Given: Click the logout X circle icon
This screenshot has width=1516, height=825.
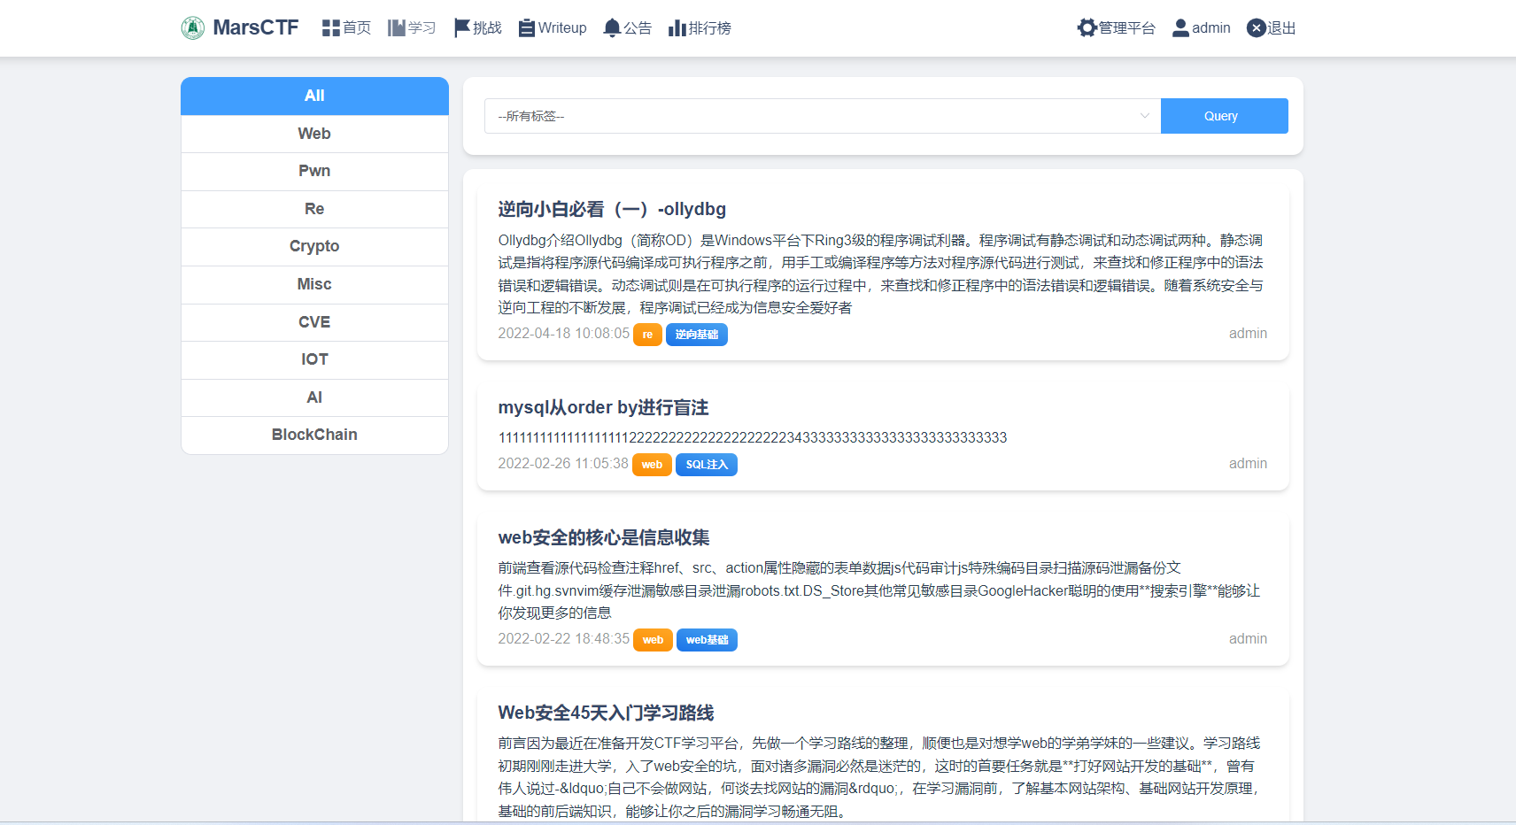Looking at the screenshot, I should coord(1256,27).
